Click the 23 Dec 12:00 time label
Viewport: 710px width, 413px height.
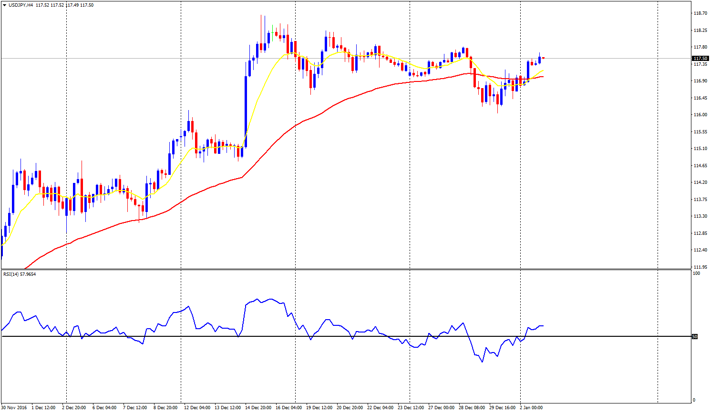coord(411,408)
